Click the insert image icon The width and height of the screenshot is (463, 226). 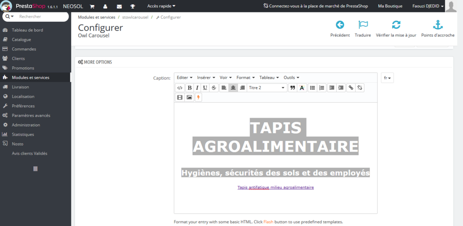[x=189, y=97]
